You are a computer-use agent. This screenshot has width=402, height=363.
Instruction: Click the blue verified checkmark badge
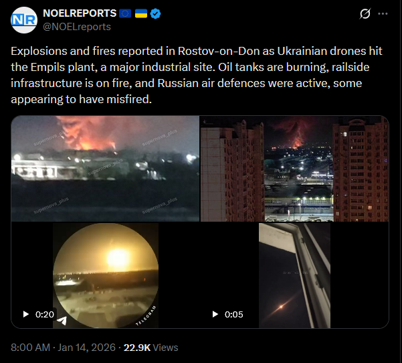155,13
